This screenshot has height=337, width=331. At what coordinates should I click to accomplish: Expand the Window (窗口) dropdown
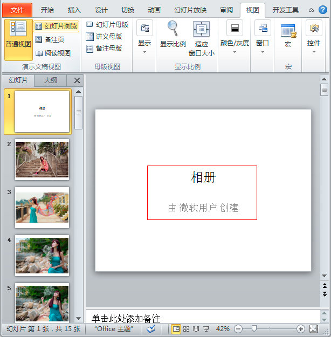point(263,37)
